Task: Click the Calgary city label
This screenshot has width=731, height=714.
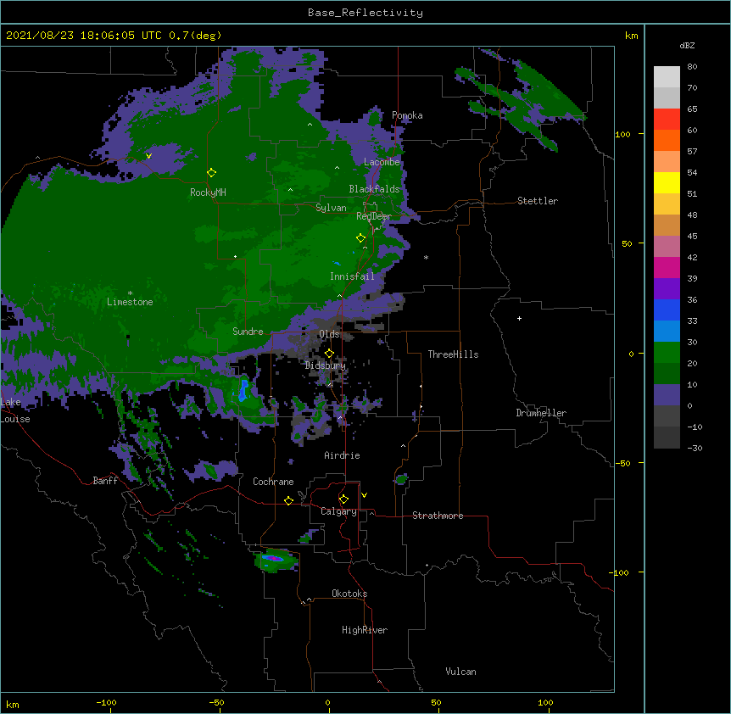Action: point(338,511)
